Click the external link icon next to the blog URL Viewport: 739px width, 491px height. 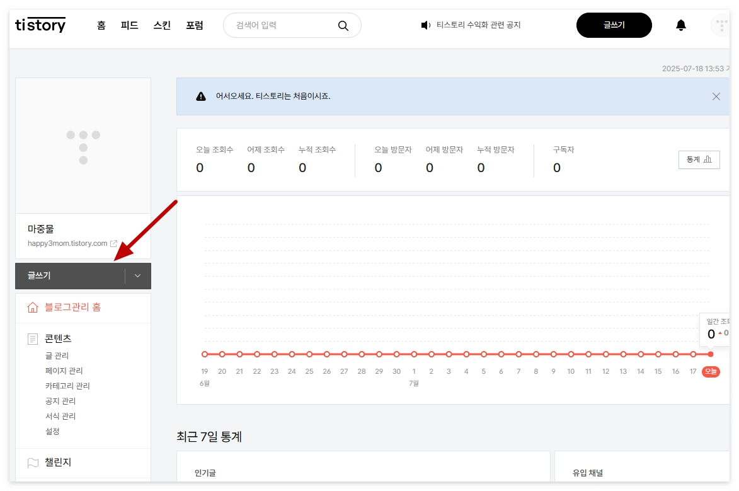point(114,242)
